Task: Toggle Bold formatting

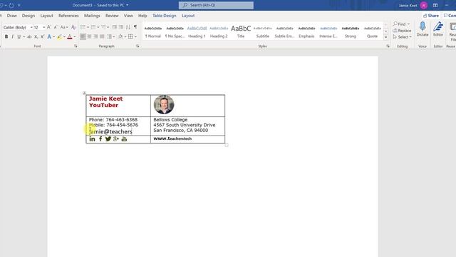Action: (6, 36)
